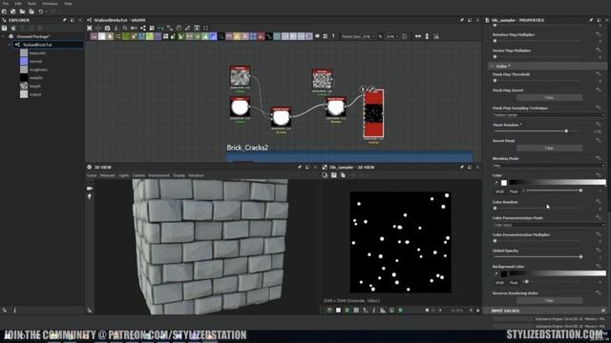
Task: Toggle Reverse Rendering Order False button
Action: 549,301
